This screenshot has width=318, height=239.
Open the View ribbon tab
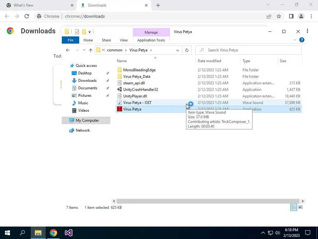124,40
